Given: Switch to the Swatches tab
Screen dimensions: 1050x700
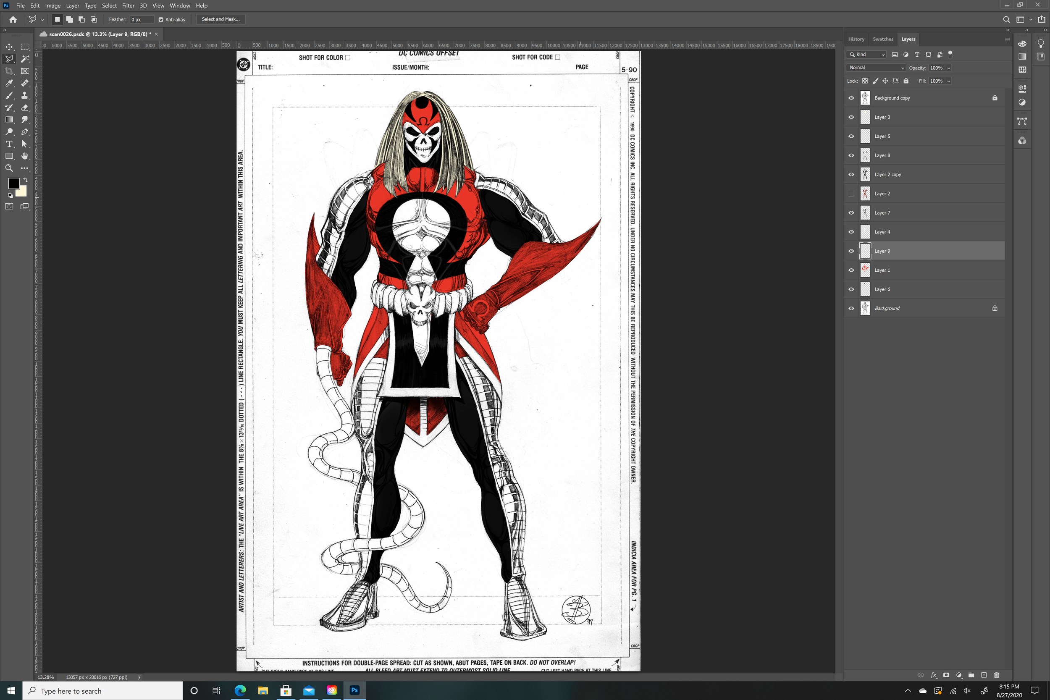Looking at the screenshot, I should point(883,39).
